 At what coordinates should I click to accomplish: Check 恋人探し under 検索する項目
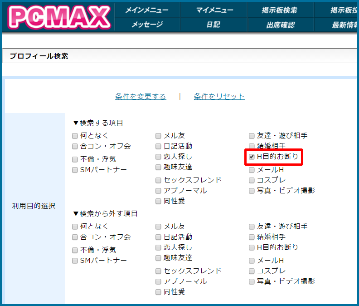pyautogui.click(x=158, y=157)
